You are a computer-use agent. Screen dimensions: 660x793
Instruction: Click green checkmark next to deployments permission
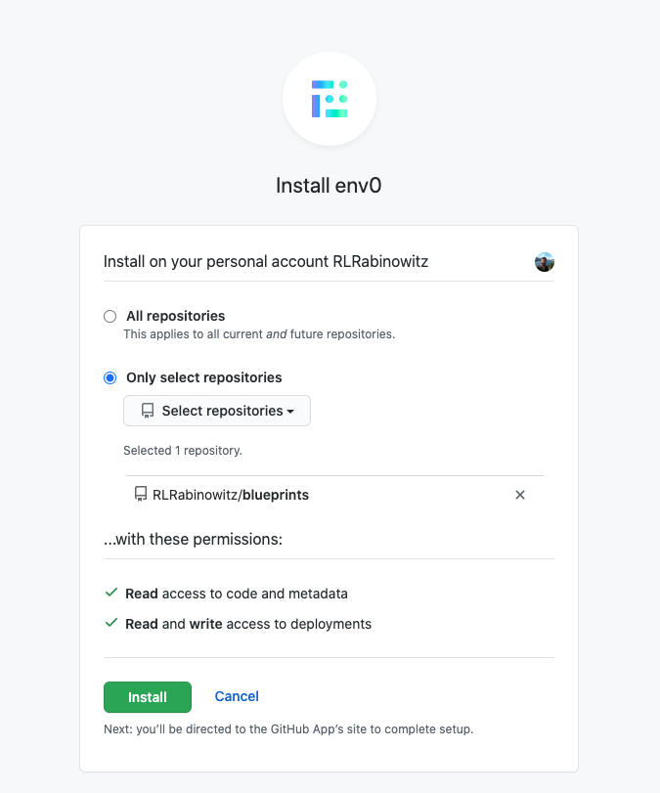pos(110,622)
